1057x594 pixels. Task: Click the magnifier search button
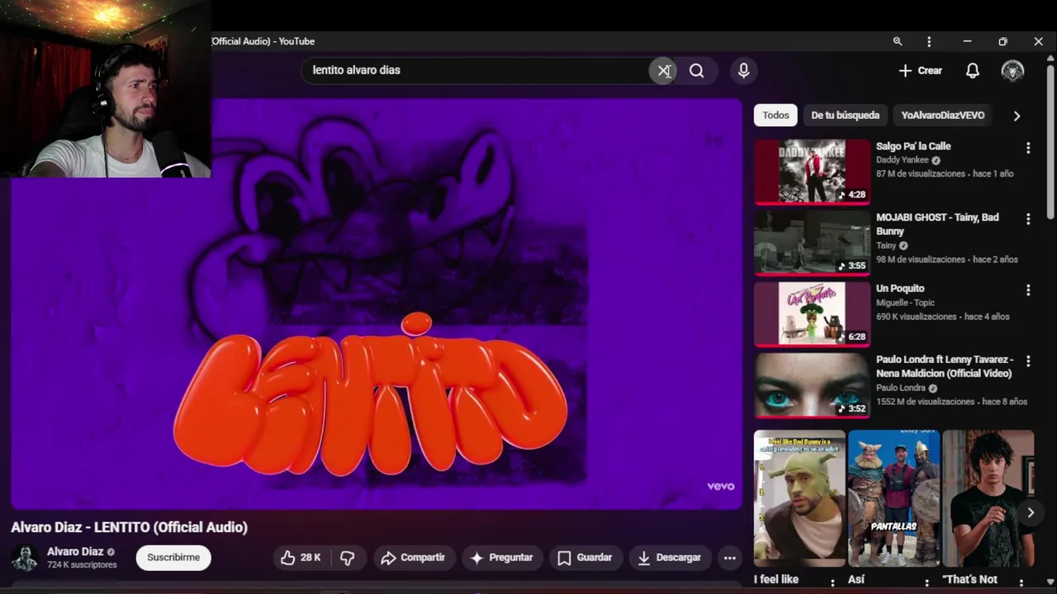pyautogui.click(x=697, y=71)
